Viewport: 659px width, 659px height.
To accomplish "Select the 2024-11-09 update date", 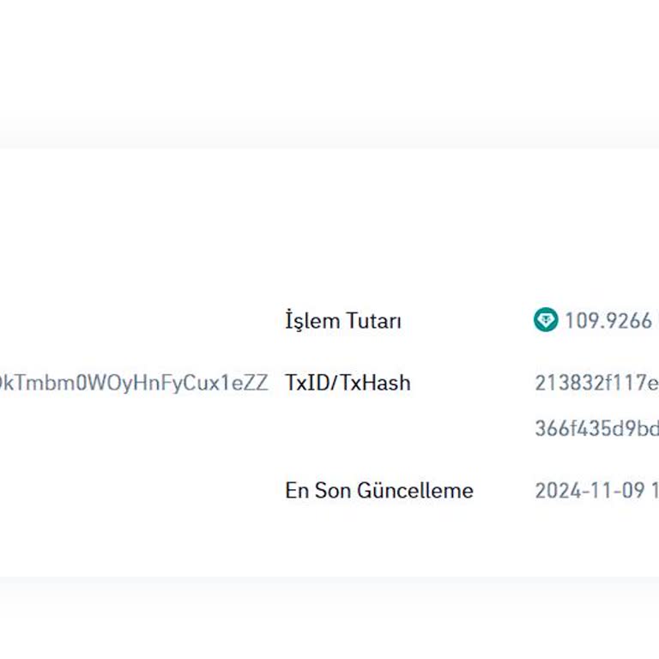I will click(x=590, y=491).
